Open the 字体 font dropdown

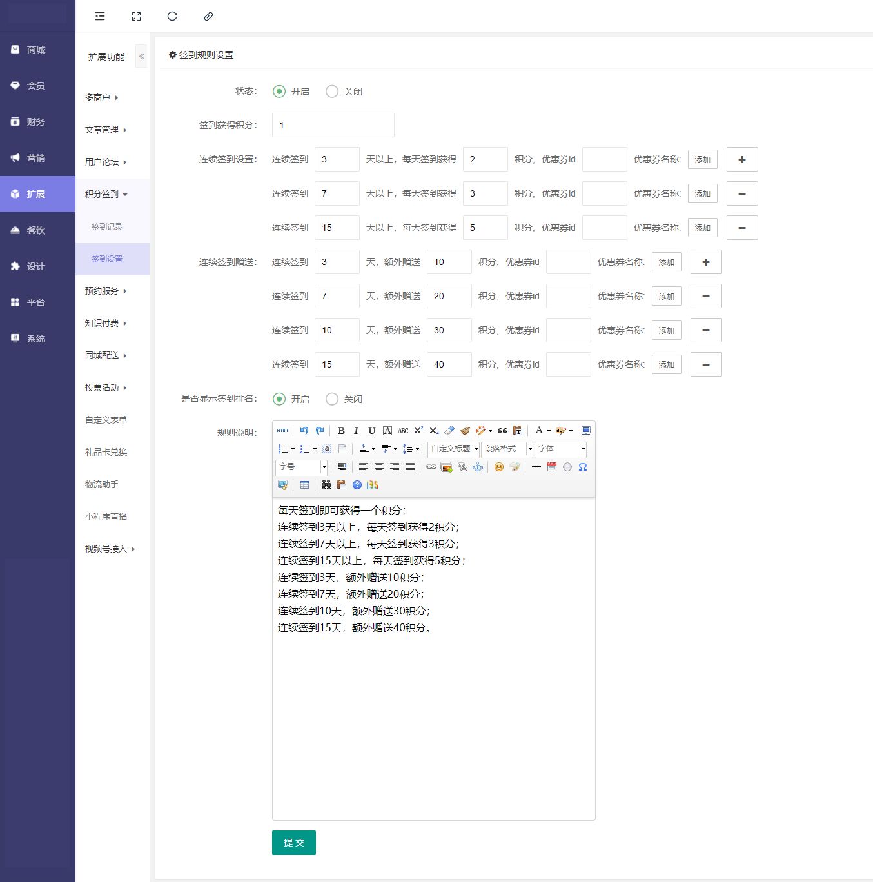click(x=560, y=449)
